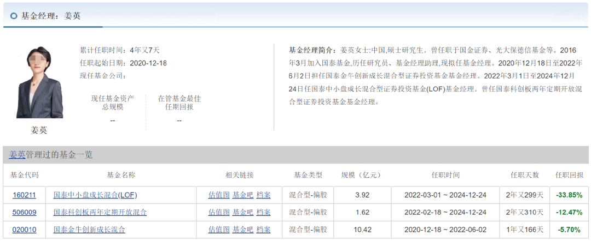
Task: Select the -12.47% return value
Action: (569, 213)
